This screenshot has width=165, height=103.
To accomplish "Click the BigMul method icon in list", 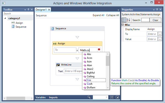I will [85, 73].
